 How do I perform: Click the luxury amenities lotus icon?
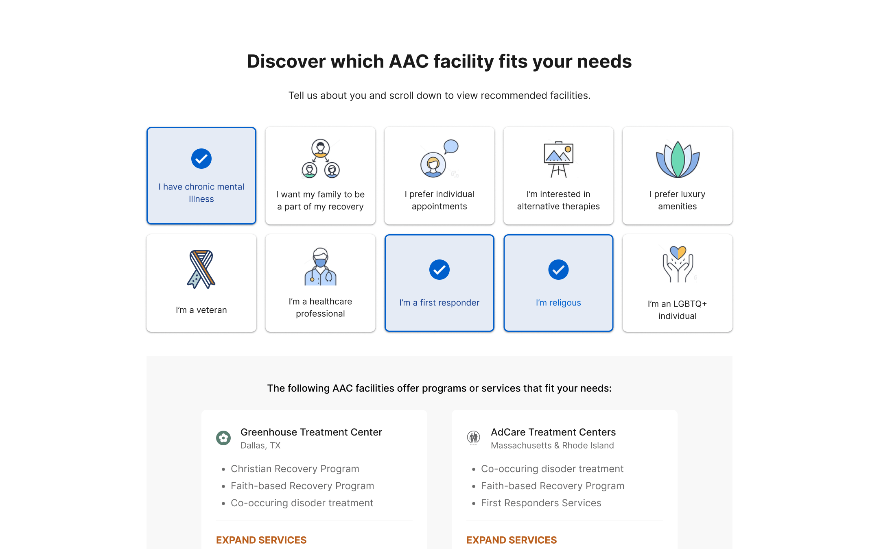click(678, 159)
